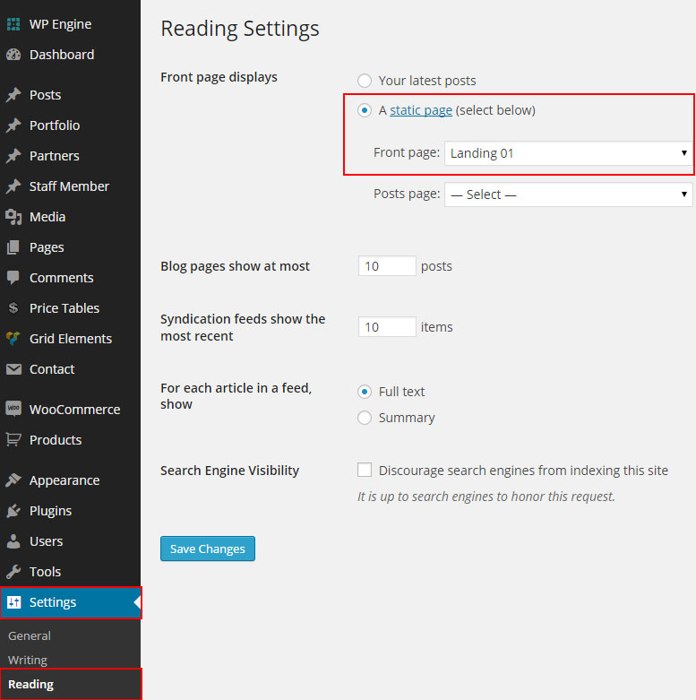696x700 pixels.
Task: Click Save Changes button
Action: pos(208,549)
